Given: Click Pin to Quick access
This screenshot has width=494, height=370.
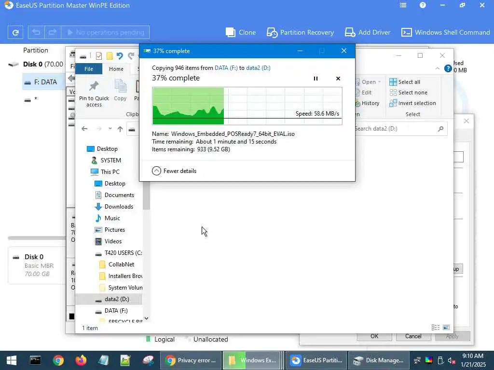Looking at the screenshot, I should pyautogui.click(x=94, y=94).
